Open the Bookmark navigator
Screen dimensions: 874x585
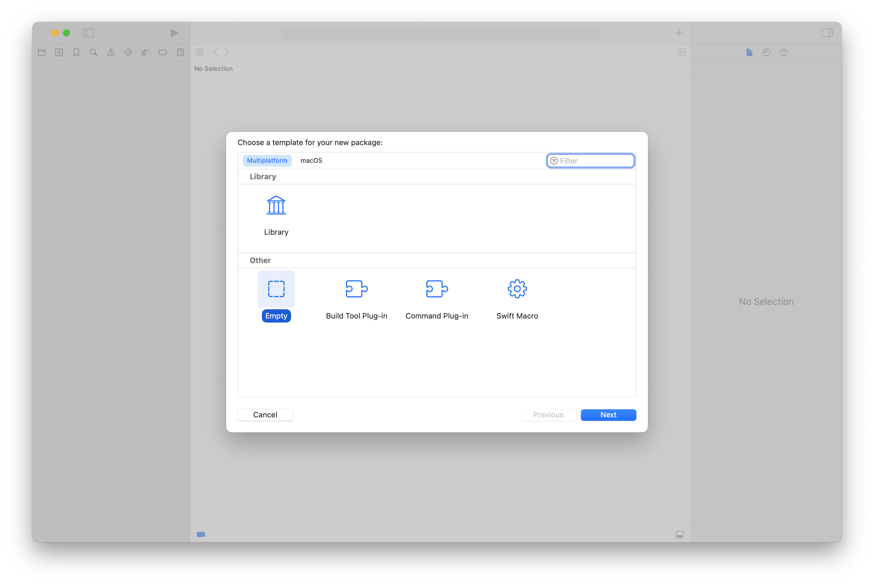point(77,52)
